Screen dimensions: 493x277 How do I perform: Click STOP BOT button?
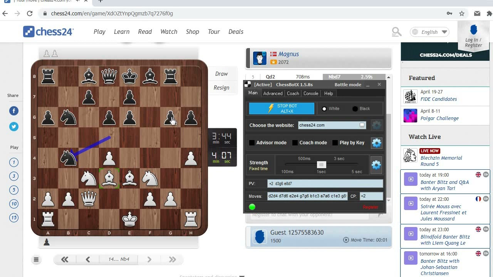click(282, 108)
